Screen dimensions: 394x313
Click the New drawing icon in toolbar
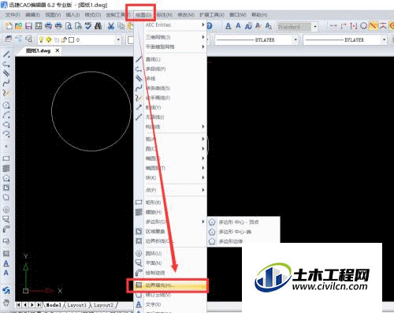tap(9, 26)
